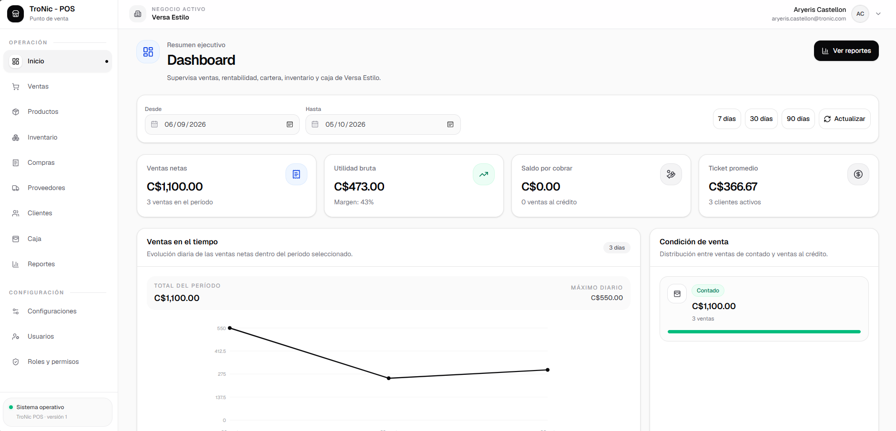Select the 7 días range

click(x=727, y=119)
